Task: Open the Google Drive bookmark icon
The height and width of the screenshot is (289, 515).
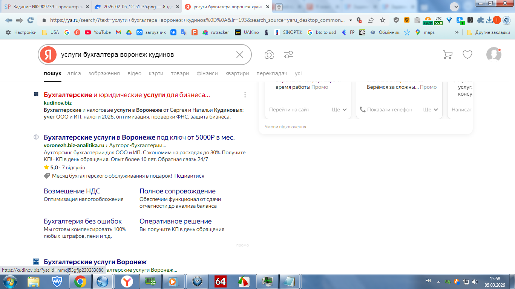Action: (129, 32)
